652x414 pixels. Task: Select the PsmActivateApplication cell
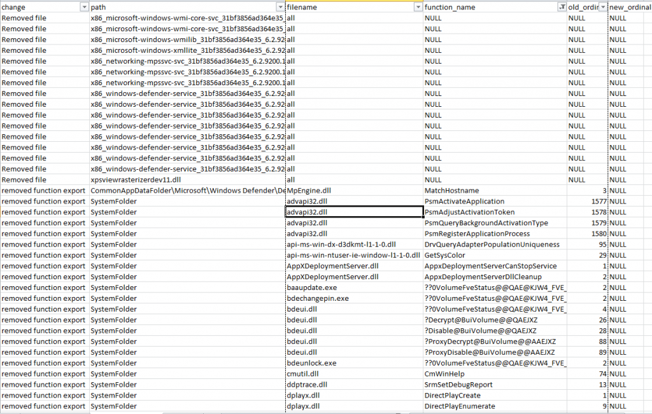pos(464,202)
